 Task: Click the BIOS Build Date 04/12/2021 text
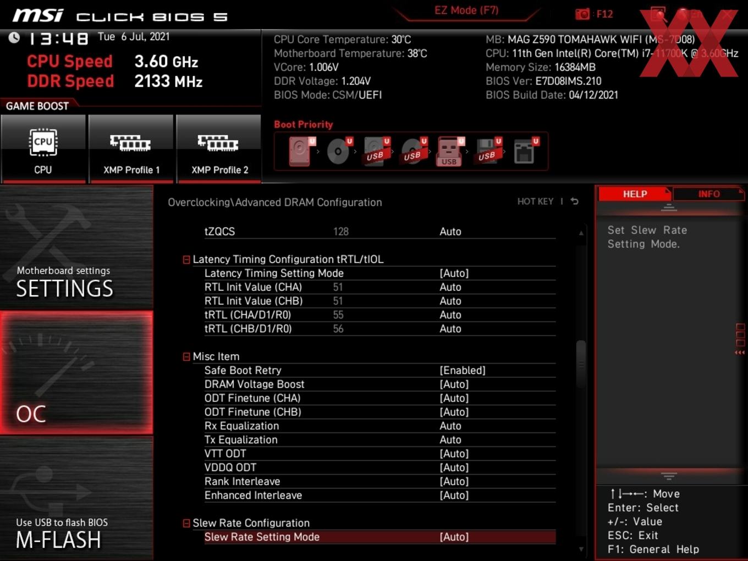click(x=552, y=95)
